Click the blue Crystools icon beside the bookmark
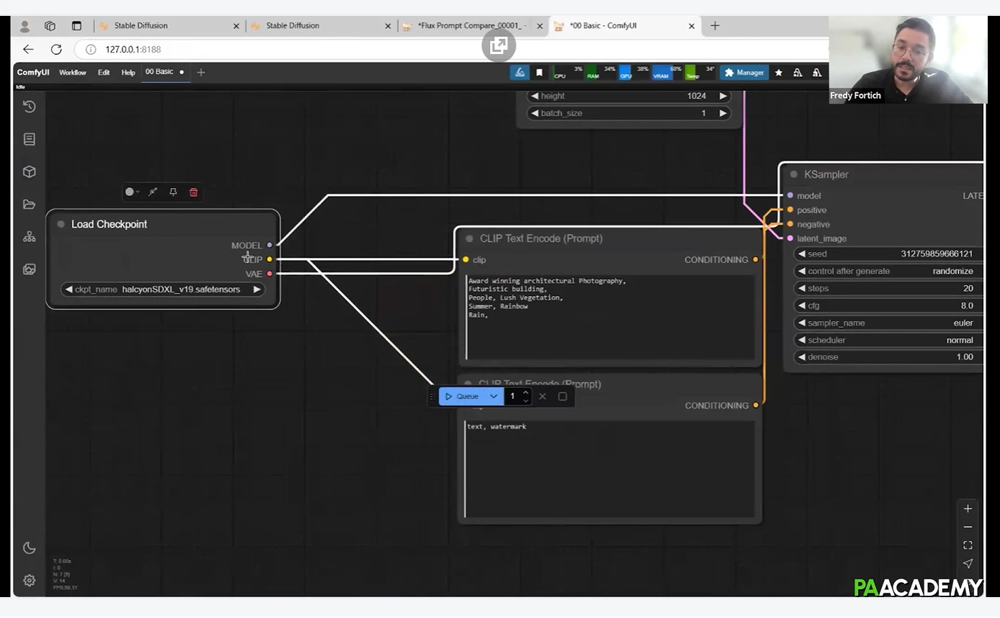 pyautogui.click(x=520, y=73)
